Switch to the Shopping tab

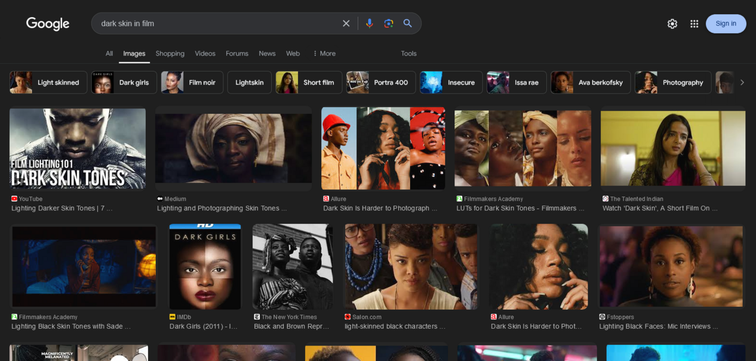pos(170,54)
